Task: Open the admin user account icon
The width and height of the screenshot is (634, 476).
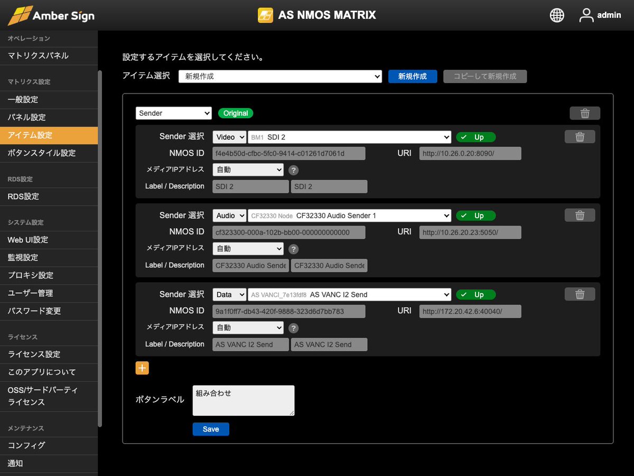Action: point(586,15)
